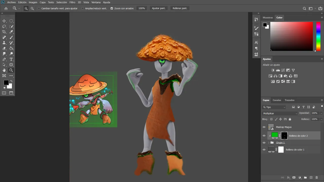This screenshot has height=182, width=324.
Task: Select the Crop tool
Action: pyautogui.click(x=4, y=32)
